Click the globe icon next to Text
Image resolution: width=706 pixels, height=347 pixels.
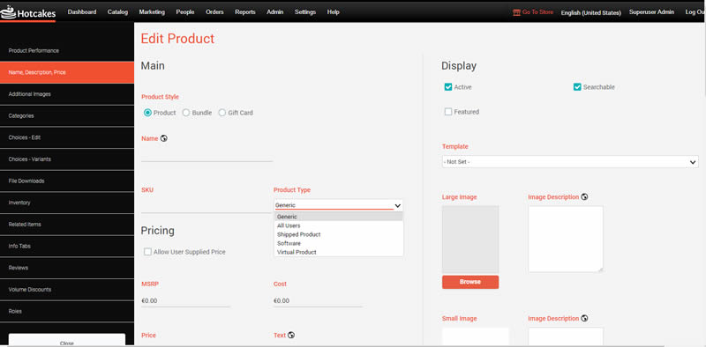(291, 335)
